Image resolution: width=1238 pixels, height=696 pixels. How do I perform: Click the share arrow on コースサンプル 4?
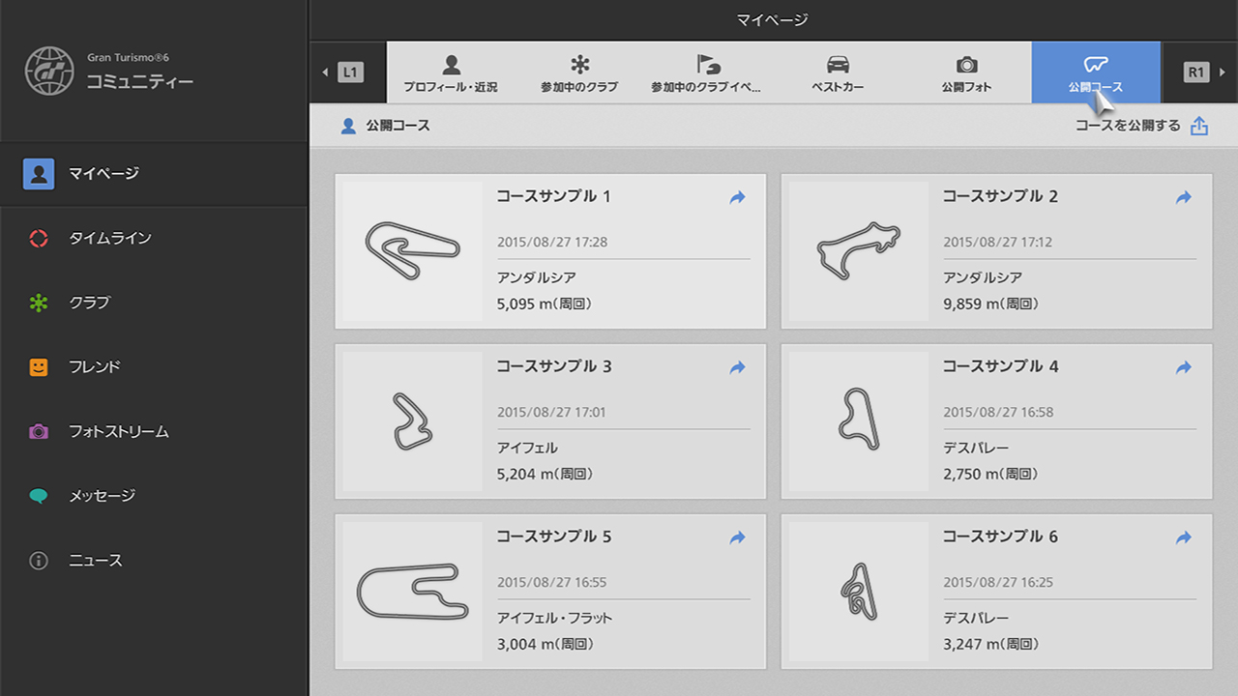coord(1183,367)
